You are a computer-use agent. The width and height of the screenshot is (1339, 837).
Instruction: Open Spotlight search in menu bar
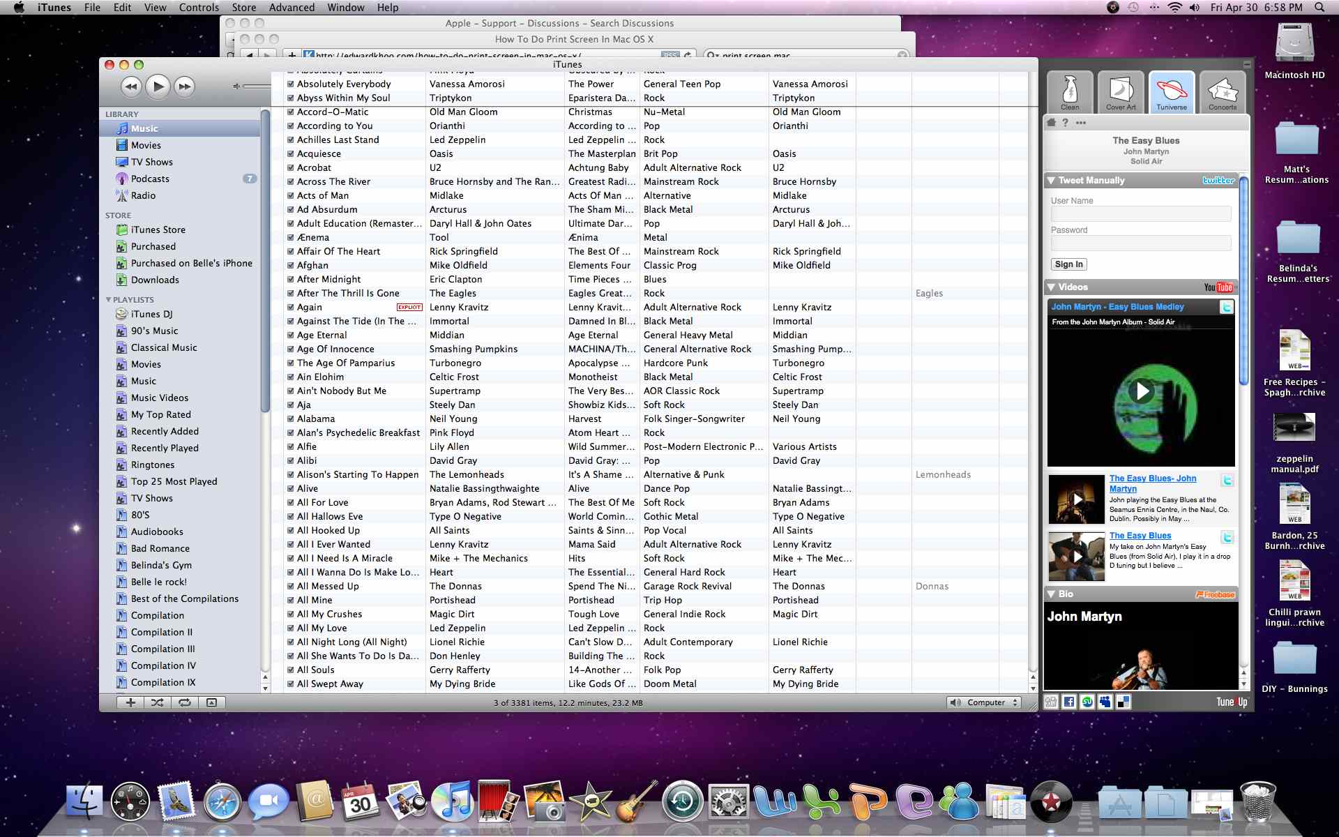tap(1319, 8)
